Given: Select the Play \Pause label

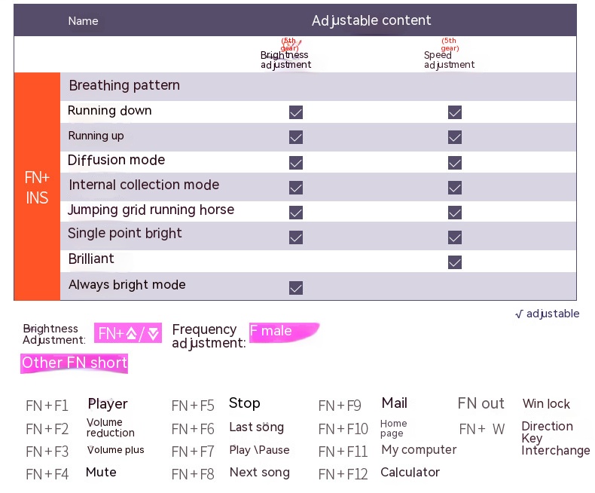Looking at the screenshot, I should (259, 450).
